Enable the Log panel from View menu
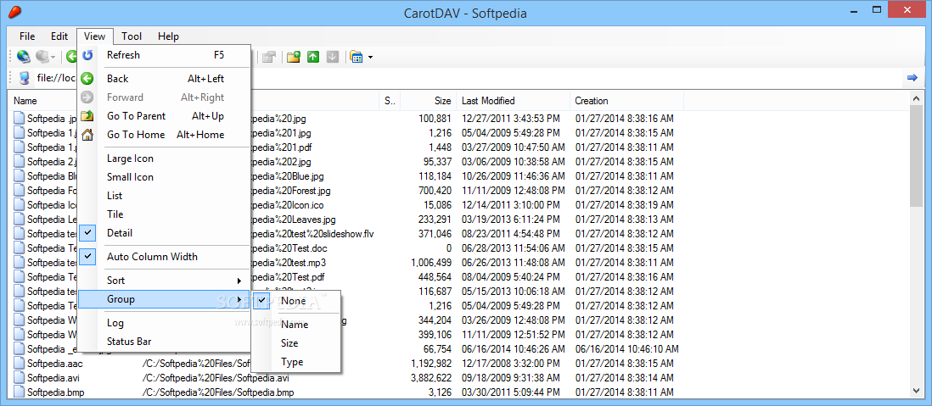 164,323
